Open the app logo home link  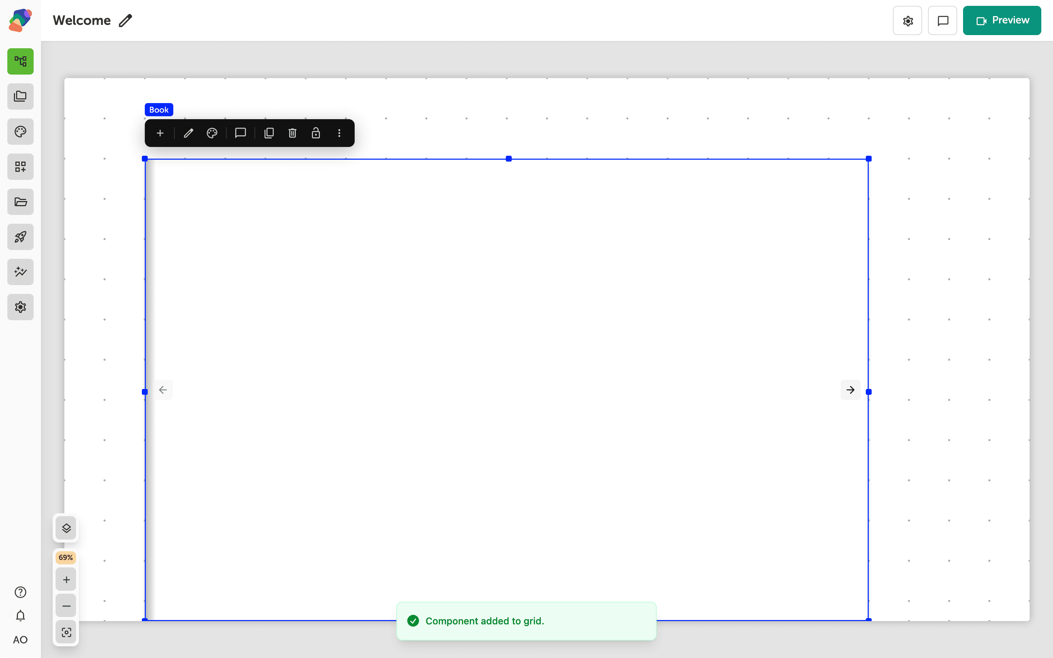20,20
